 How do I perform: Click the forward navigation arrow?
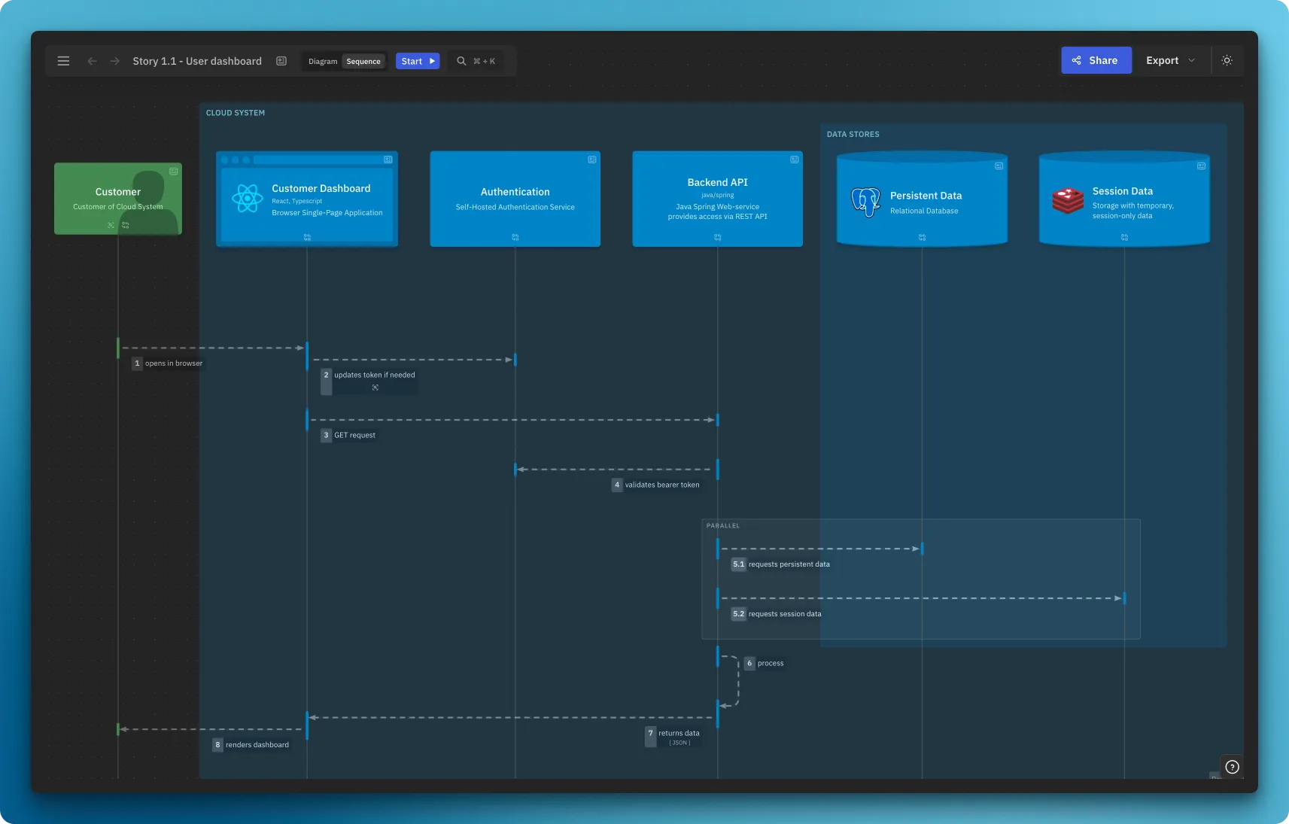coord(115,61)
